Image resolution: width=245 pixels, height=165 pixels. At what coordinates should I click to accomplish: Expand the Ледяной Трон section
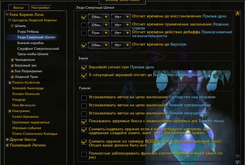point(12,77)
